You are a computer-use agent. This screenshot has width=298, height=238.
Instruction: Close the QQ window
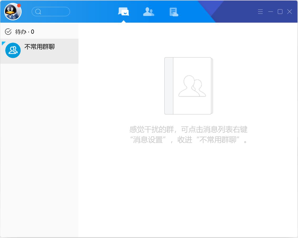tap(290, 12)
